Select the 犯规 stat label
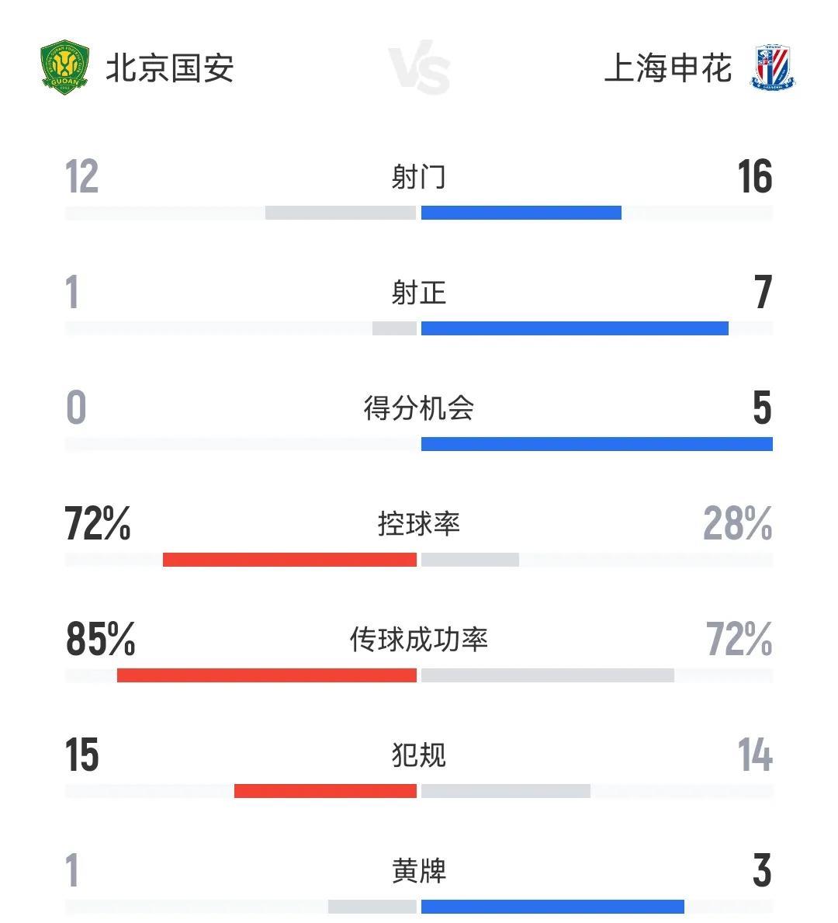 pos(419,755)
